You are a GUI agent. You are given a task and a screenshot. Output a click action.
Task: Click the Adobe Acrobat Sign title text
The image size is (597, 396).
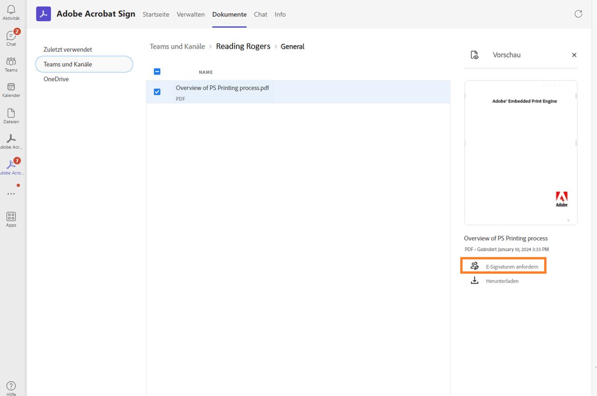[x=96, y=14]
